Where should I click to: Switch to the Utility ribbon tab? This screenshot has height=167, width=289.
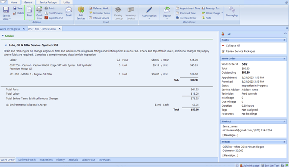tap(66, 3)
